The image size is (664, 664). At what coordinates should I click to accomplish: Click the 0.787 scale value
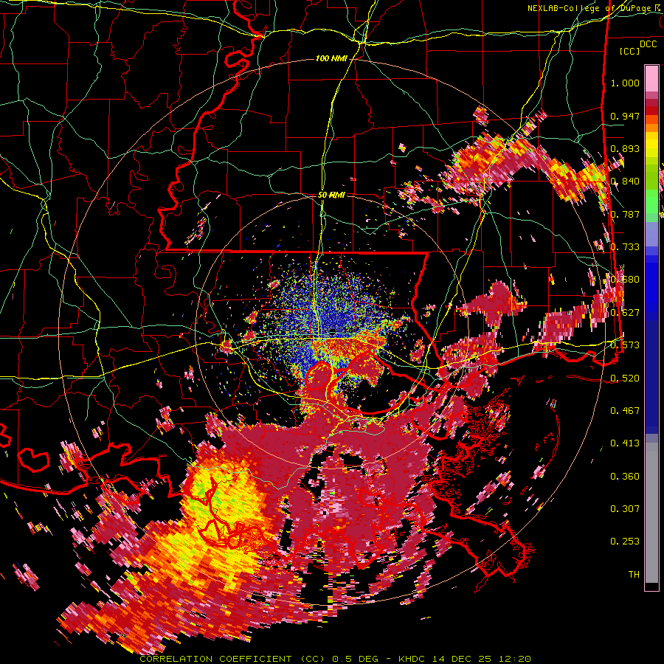pos(625,214)
